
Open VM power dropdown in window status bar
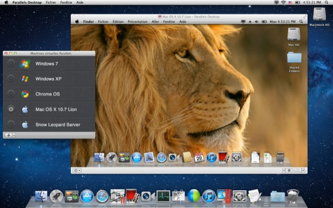tap(77, 170)
